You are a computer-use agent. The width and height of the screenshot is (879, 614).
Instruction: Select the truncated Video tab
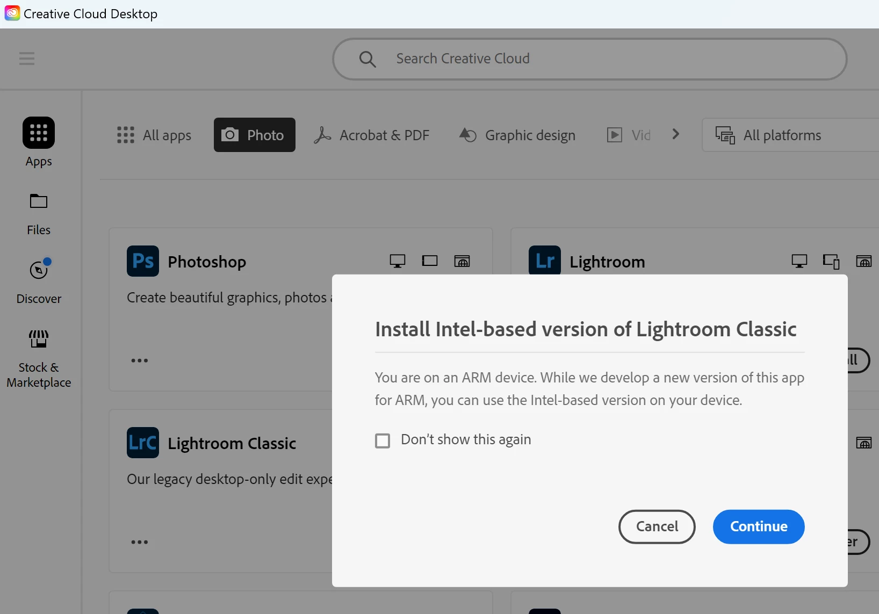coord(629,135)
